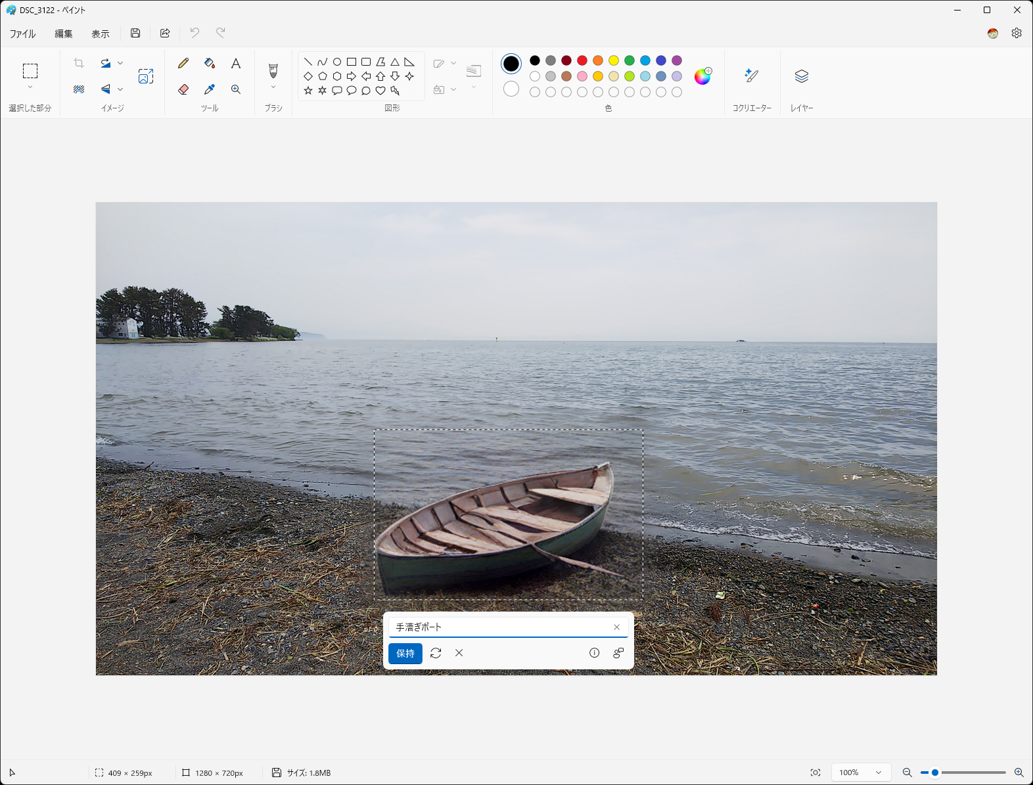Select secondary color 2 white circle
1033x785 pixels.
point(511,89)
